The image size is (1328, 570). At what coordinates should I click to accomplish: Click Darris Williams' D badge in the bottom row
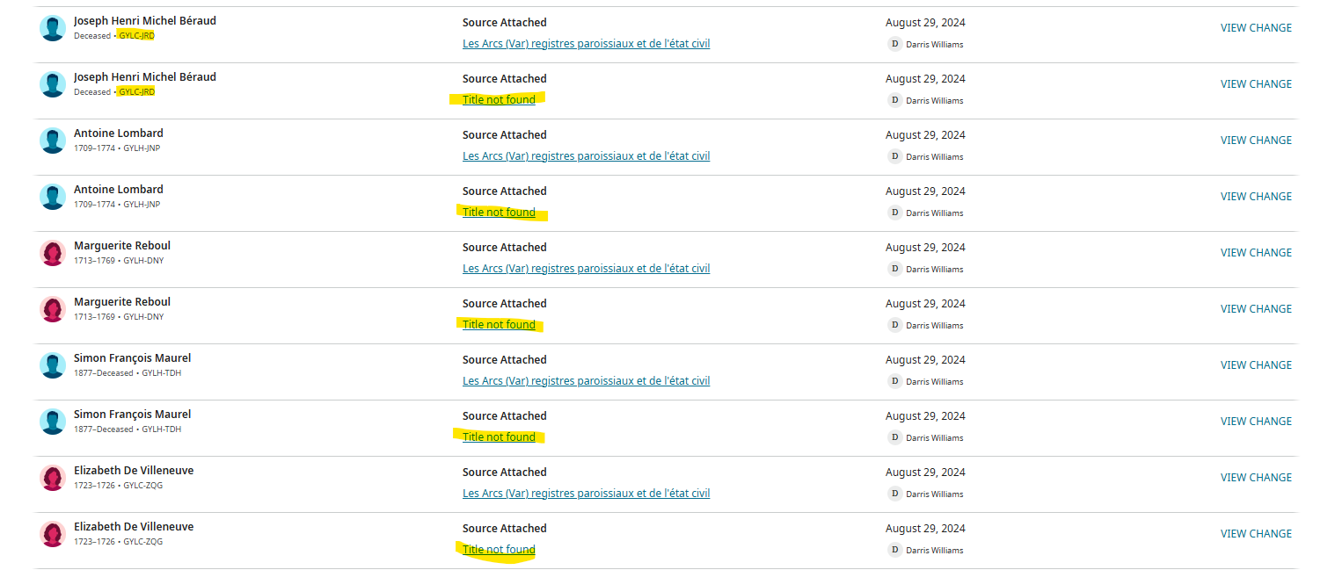point(895,550)
